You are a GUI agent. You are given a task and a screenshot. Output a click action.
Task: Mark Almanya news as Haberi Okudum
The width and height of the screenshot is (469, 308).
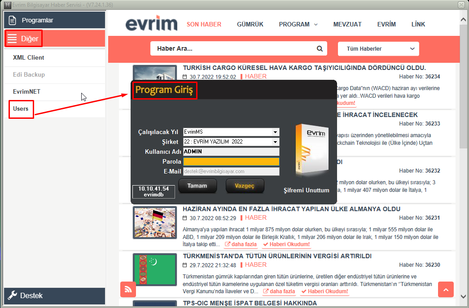[286, 244]
